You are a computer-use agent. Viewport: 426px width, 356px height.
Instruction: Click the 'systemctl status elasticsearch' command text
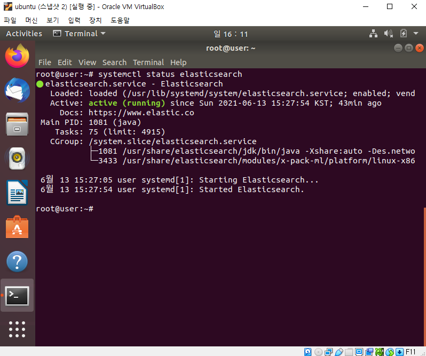(x=170, y=74)
